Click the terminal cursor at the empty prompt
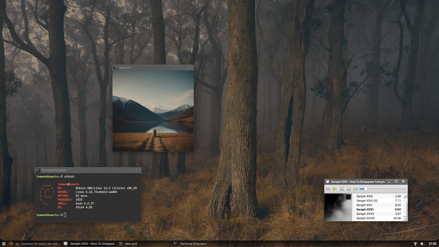Viewport: 439px width, 247px height. tap(65, 215)
